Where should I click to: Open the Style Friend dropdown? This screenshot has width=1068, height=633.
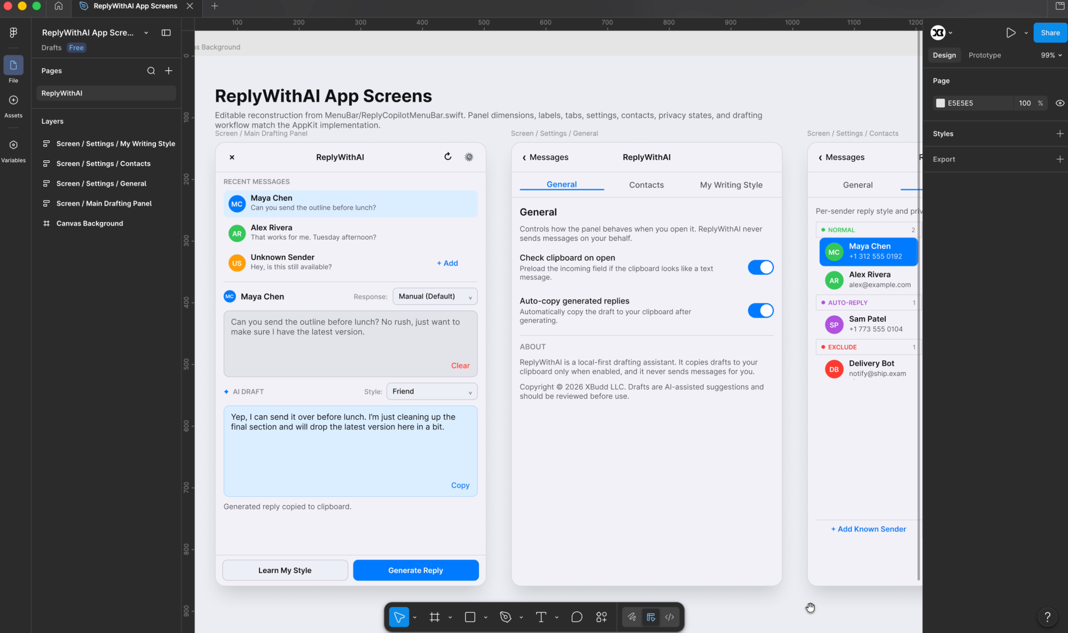pos(432,392)
